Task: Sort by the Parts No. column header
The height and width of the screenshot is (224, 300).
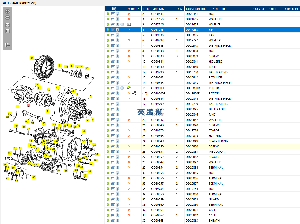Action: click(157, 9)
